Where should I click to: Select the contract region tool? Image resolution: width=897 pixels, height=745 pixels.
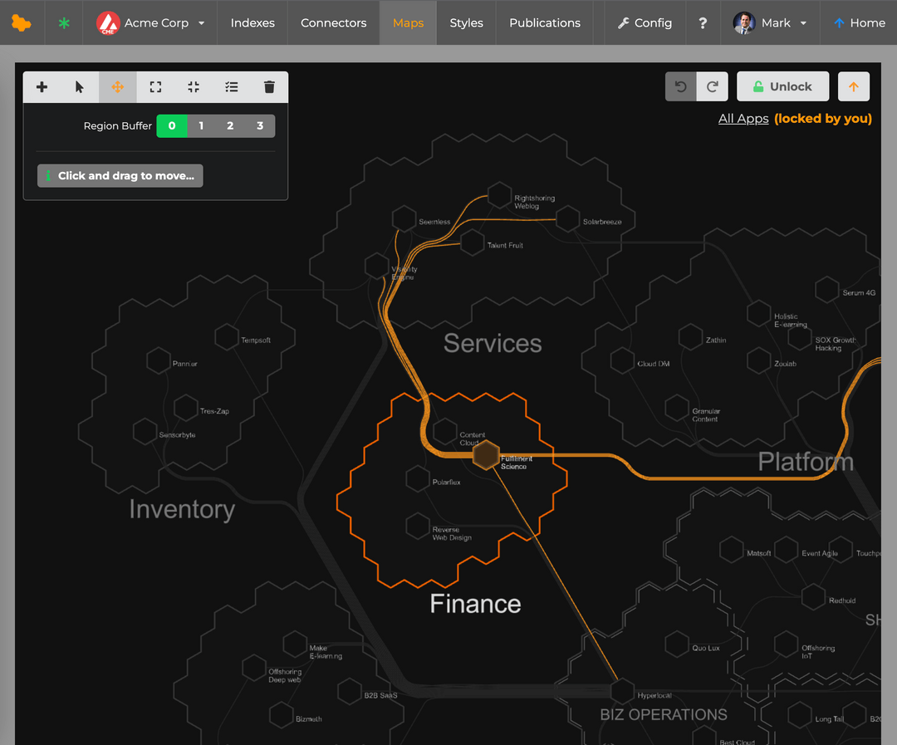[193, 86]
